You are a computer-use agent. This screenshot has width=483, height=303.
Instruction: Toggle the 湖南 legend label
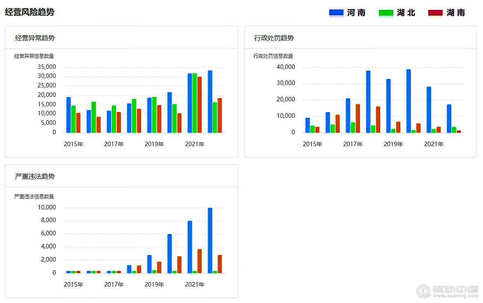click(x=455, y=13)
